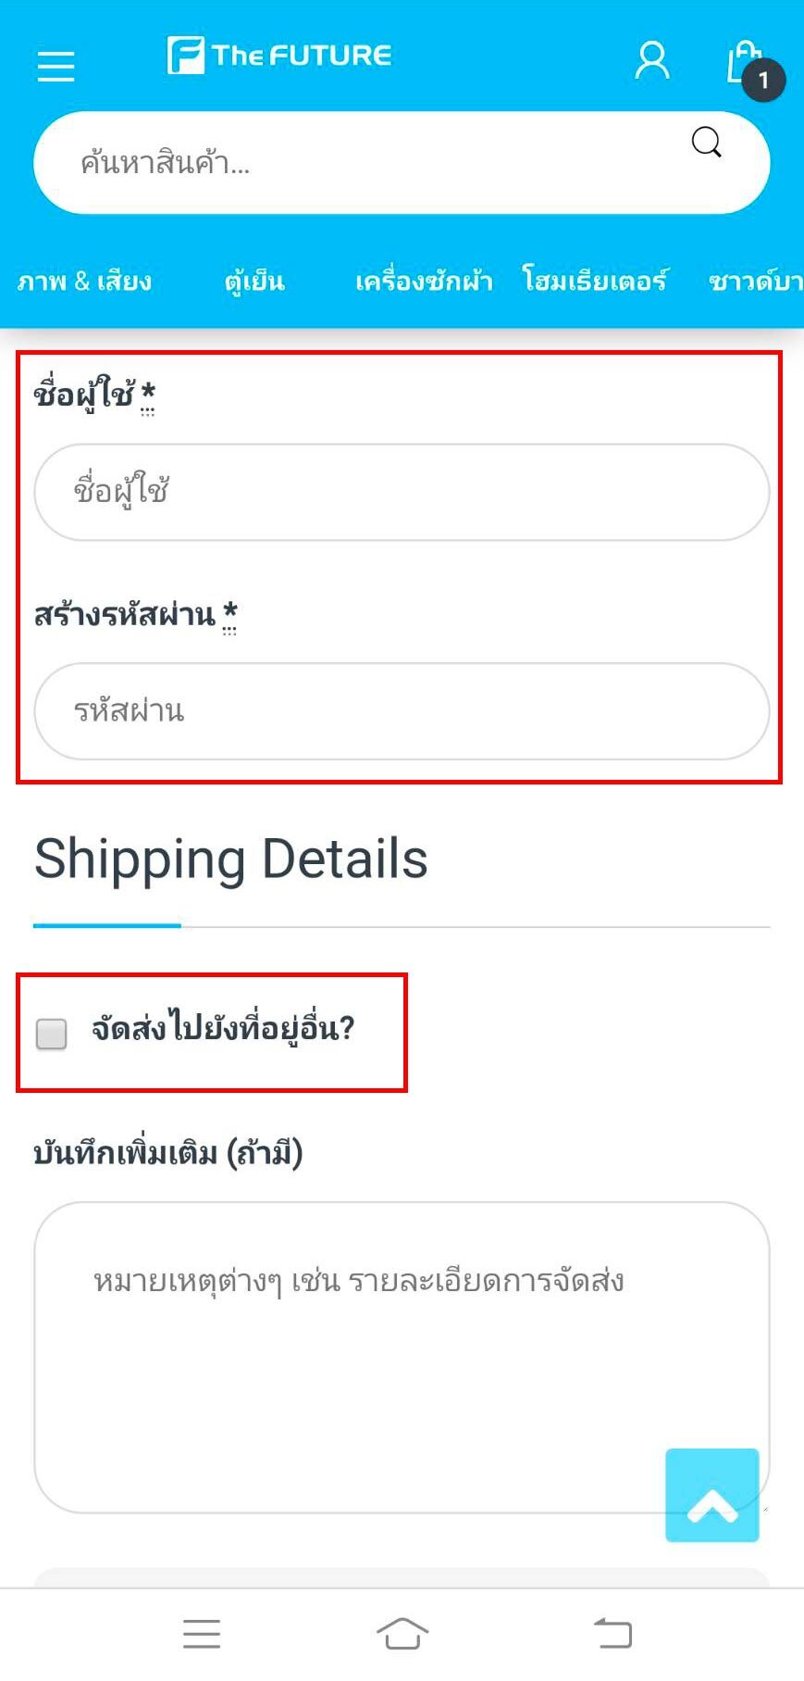Open the hamburger menu in header
The height and width of the screenshot is (1681, 804).
point(56,66)
